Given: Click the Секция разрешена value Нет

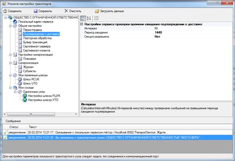Looking at the screenshot, I should pos(194,36).
